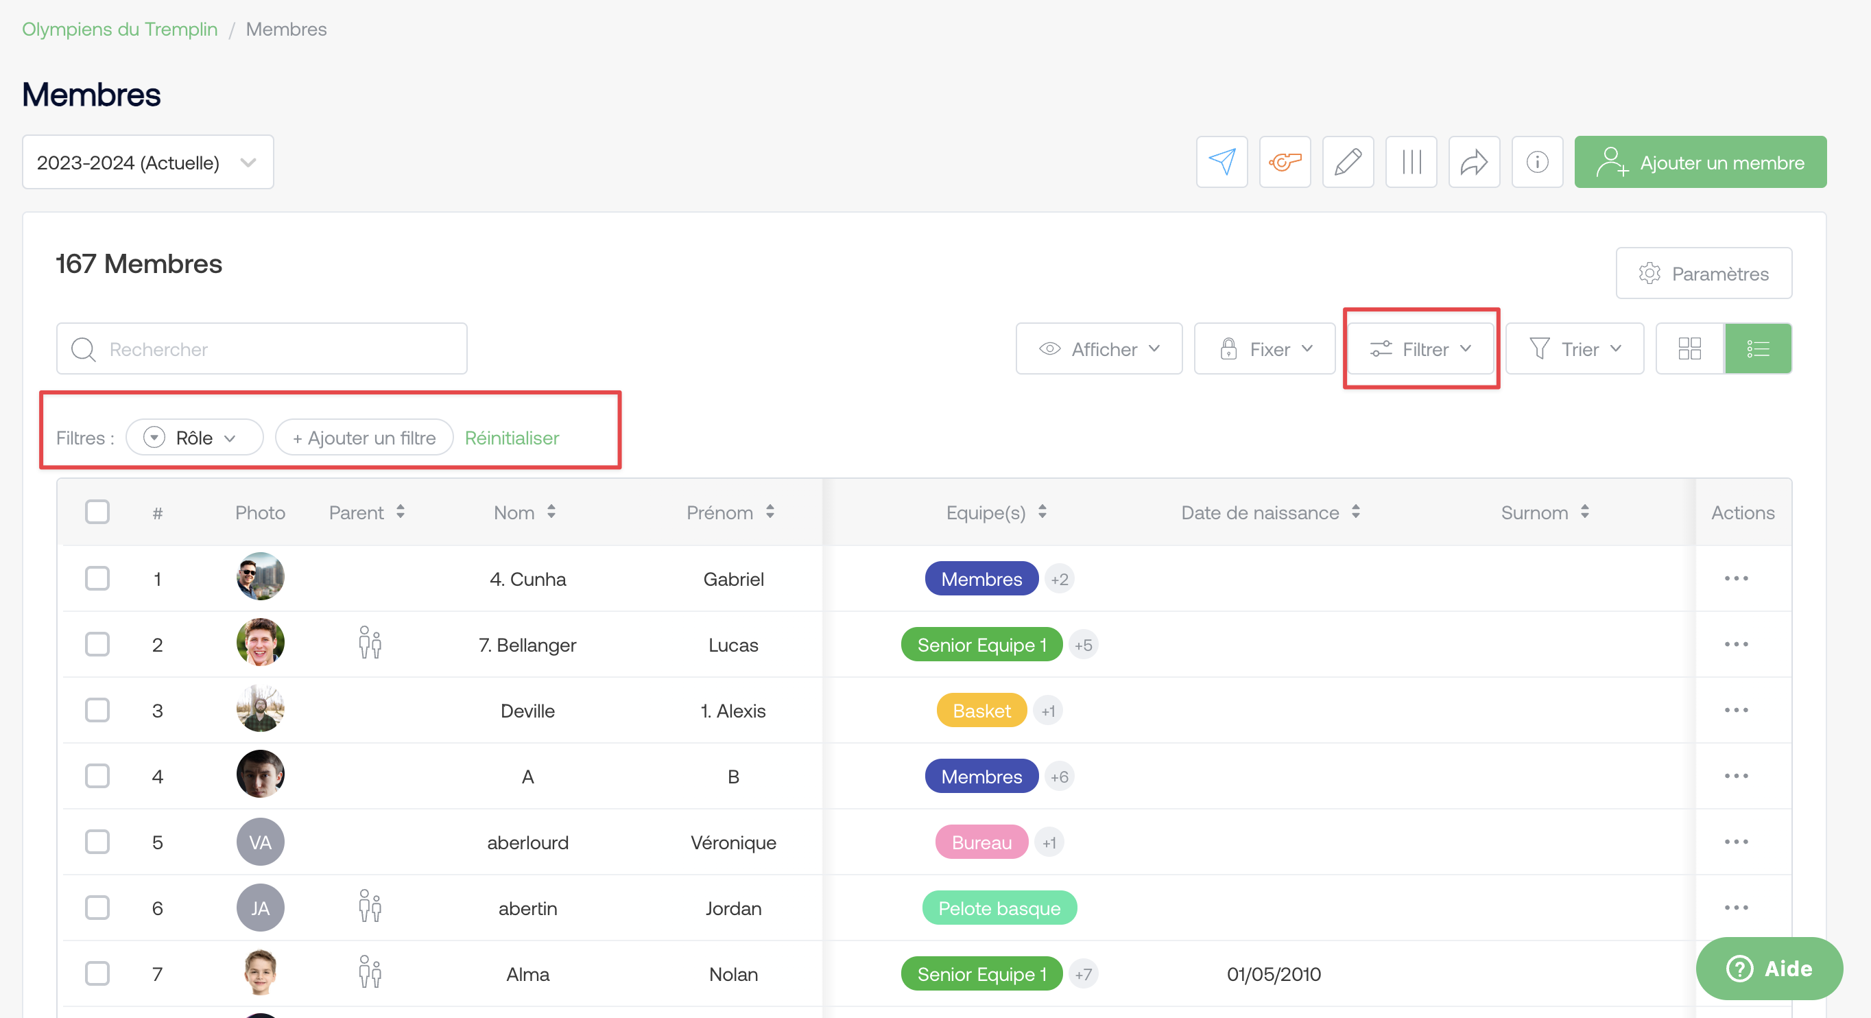Open actions menu for Lucas Bellanger
The width and height of the screenshot is (1871, 1018).
1736,645
